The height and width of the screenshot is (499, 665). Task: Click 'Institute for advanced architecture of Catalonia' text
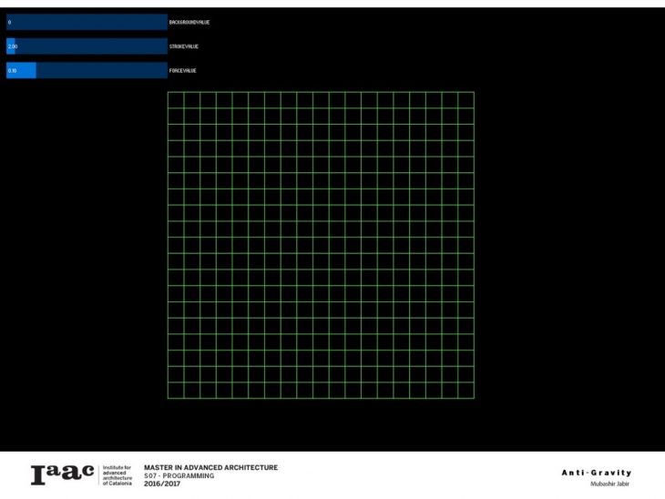coord(118,475)
